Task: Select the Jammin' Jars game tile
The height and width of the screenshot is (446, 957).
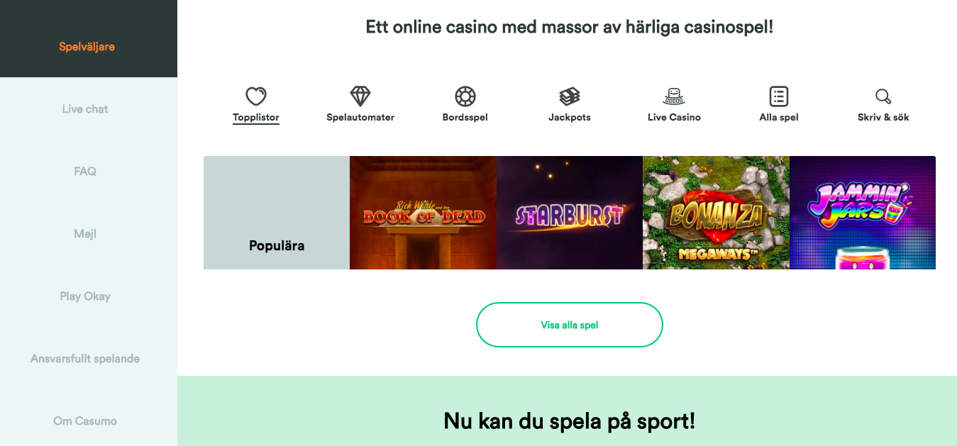Action: (863, 213)
